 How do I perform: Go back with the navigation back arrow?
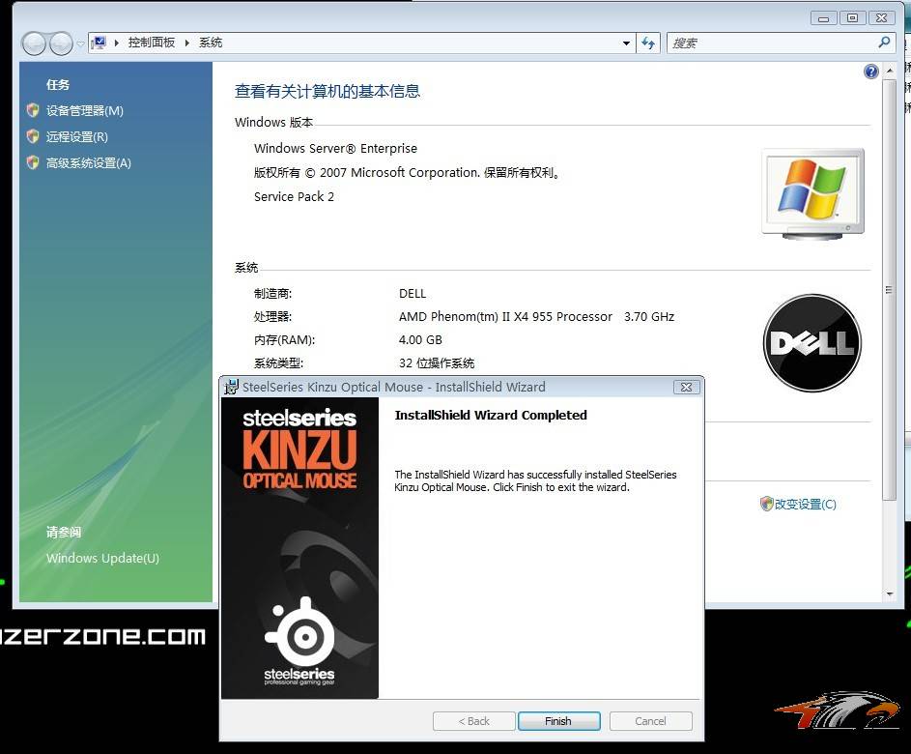coord(34,43)
